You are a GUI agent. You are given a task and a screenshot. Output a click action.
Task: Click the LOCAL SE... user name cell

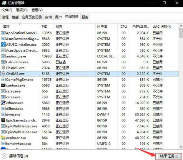coord(106,56)
